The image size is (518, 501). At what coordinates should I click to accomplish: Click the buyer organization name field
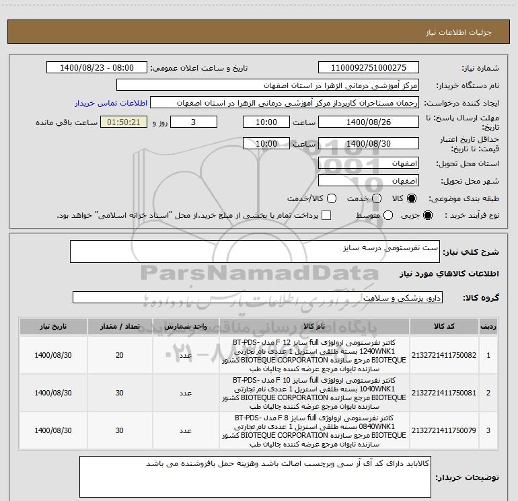(x=268, y=85)
